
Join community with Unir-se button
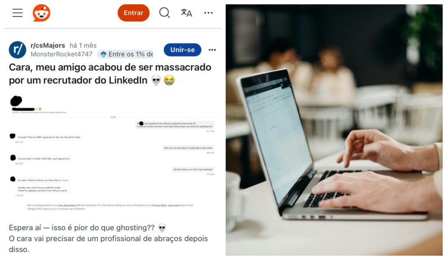coord(182,50)
